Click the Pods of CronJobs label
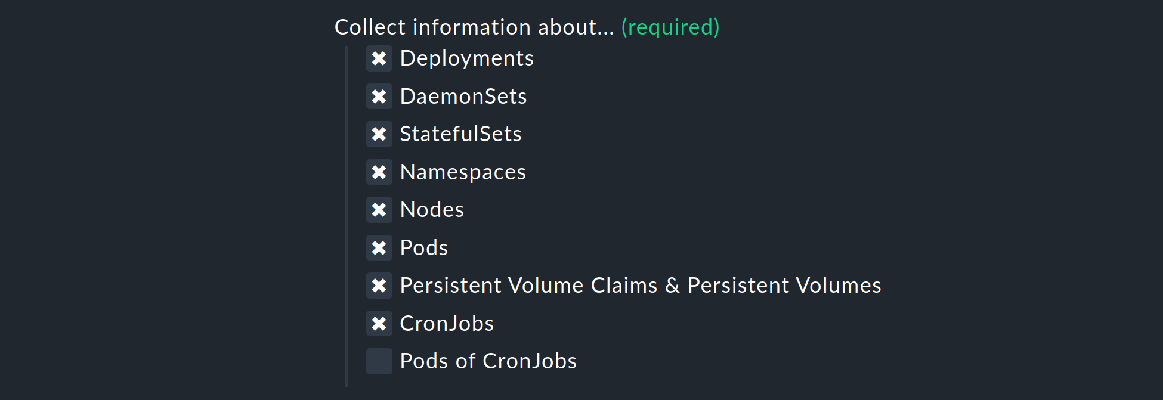1163x400 pixels. 488,361
